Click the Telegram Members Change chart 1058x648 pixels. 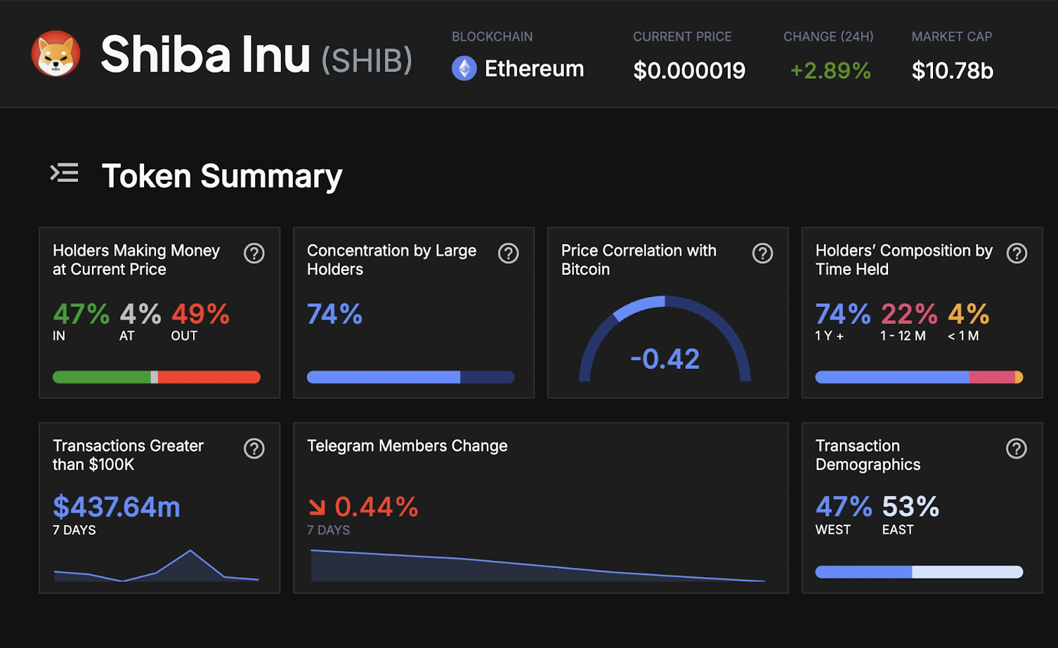[538, 565]
